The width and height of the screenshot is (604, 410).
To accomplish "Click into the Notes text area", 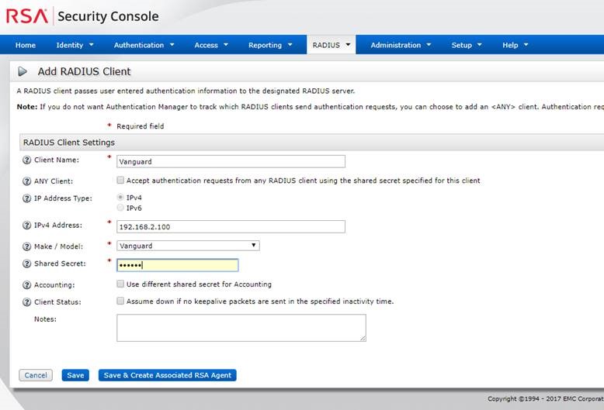I will [241, 328].
